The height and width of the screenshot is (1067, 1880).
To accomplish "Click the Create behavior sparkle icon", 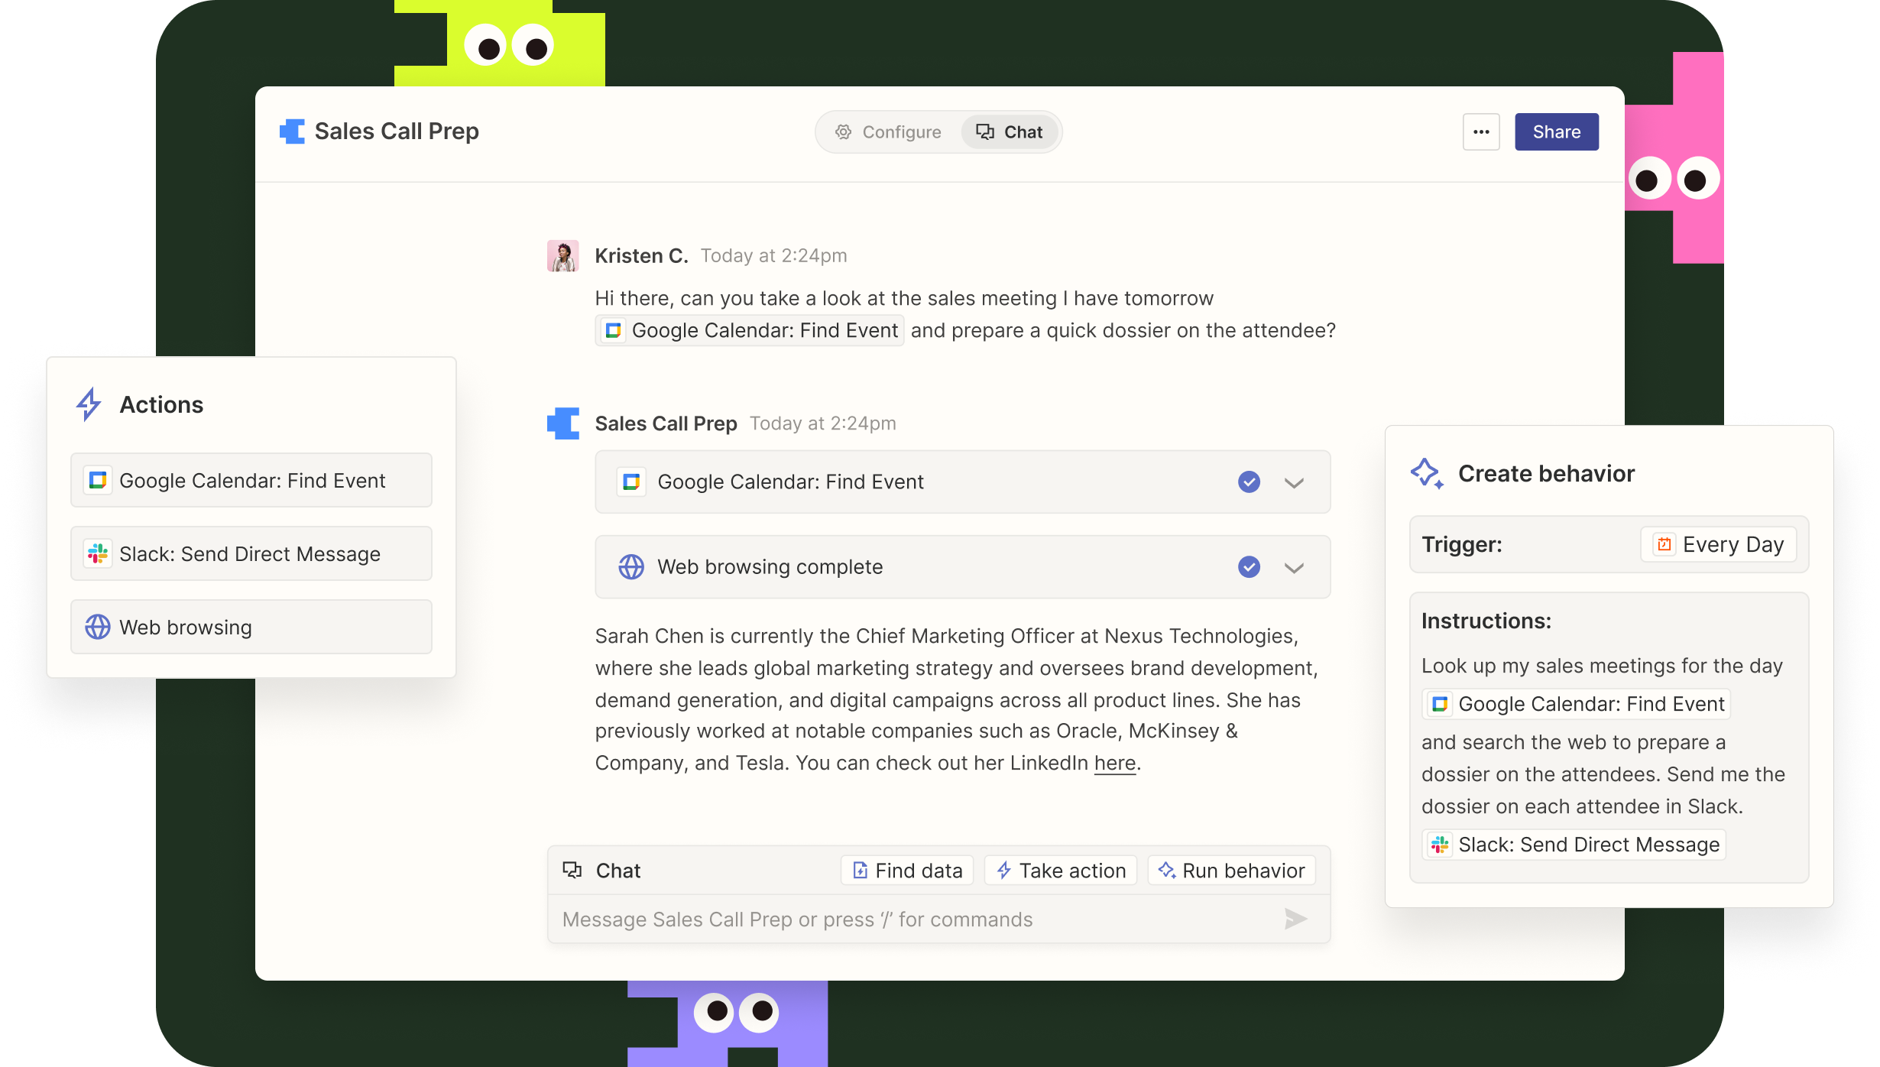I will pyautogui.click(x=1428, y=472).
